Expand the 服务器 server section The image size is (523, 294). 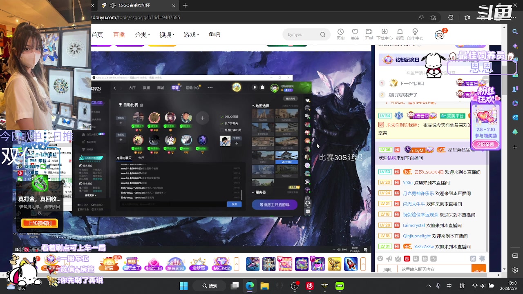pyautogui.click(x=253, y=192)
